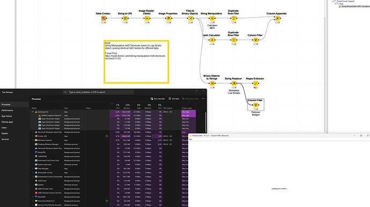Screen dimensions: 370x207
Task: Click the Run new task button
Action: click(158, 98)
